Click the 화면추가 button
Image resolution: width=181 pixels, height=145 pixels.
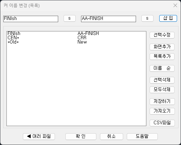(x=162, y=47)
